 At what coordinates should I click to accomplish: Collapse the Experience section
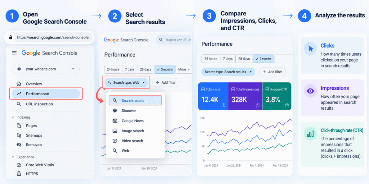click(x=13, y=157)
